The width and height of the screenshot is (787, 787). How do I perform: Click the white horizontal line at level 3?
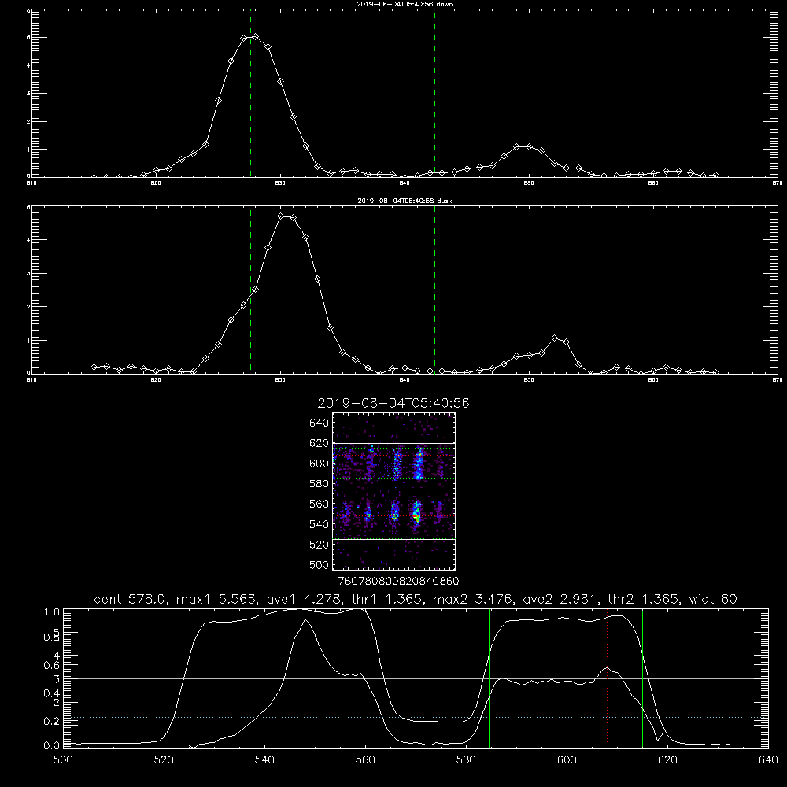[x=416, y=678]
